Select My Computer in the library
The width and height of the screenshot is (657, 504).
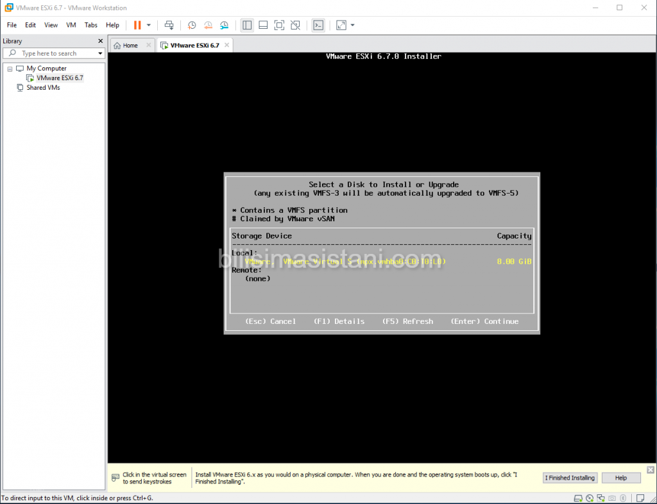pos(46,68)
